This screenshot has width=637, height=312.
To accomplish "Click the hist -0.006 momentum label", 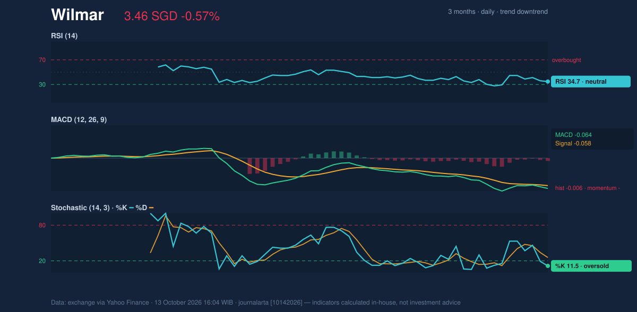I will (x=588, y=188).
